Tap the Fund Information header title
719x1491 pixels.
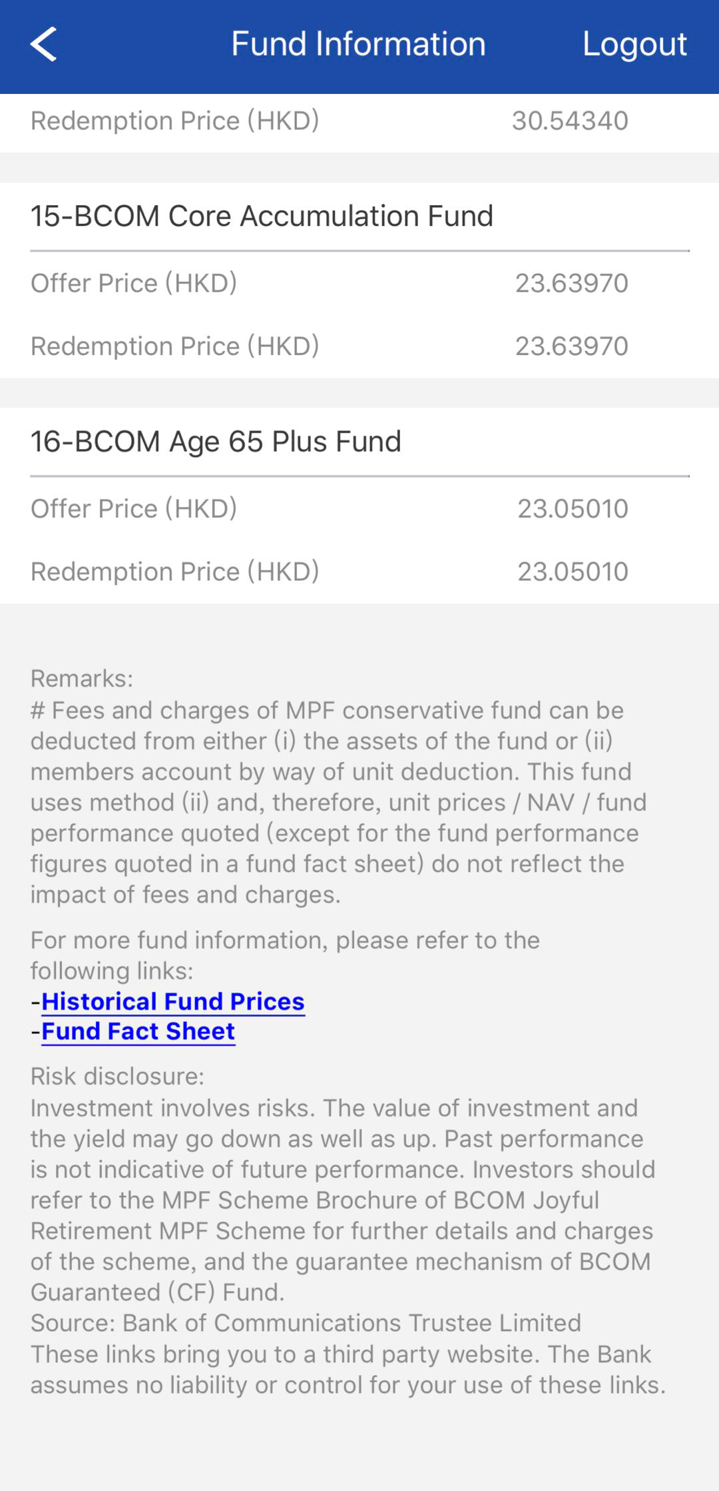pyautogui.click(x=358, y=44)
